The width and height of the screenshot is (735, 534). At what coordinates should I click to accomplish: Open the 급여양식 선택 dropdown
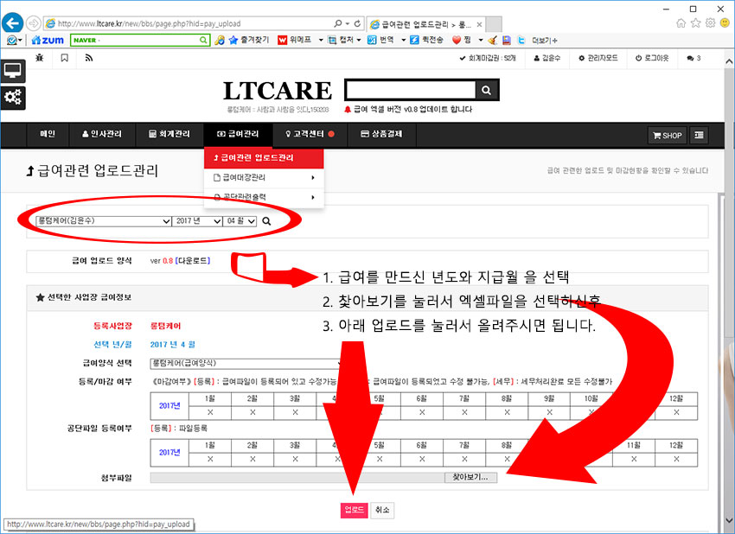tap(246, 364)
